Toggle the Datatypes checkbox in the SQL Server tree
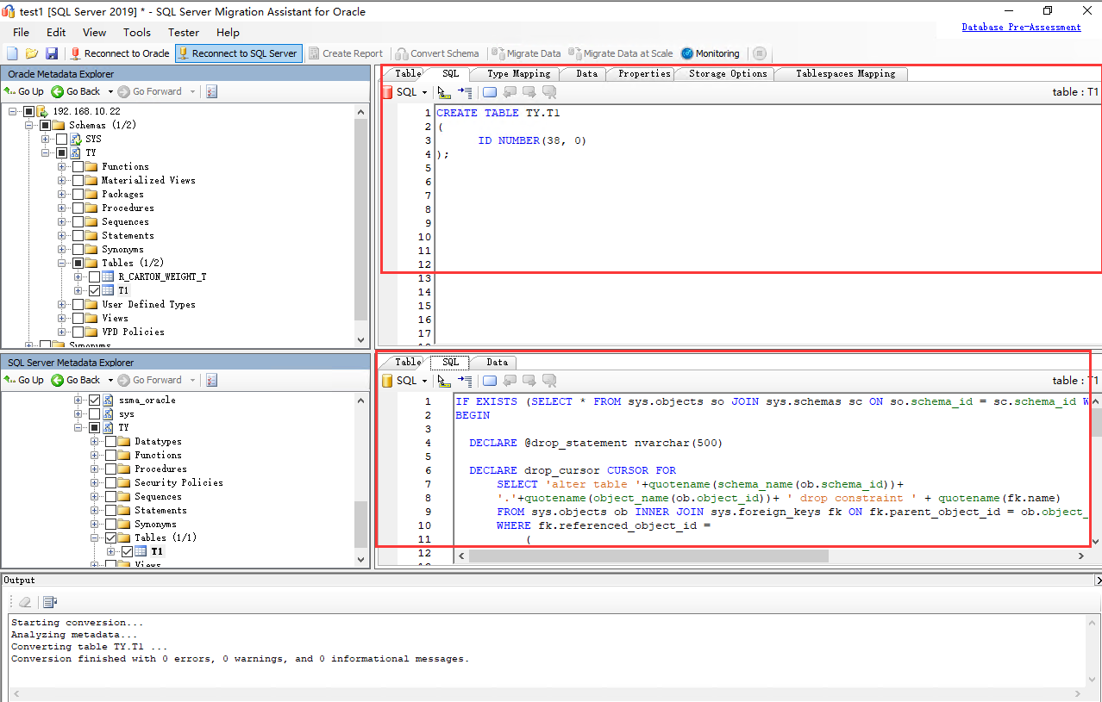 click(110, 441)
